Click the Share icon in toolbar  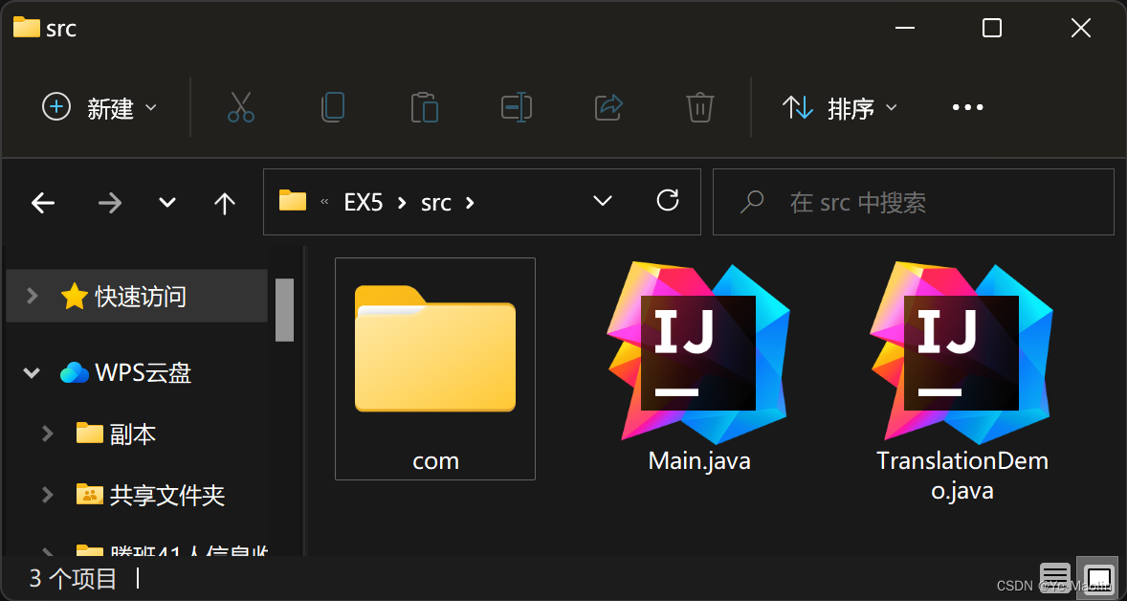[x=608, y=108]
